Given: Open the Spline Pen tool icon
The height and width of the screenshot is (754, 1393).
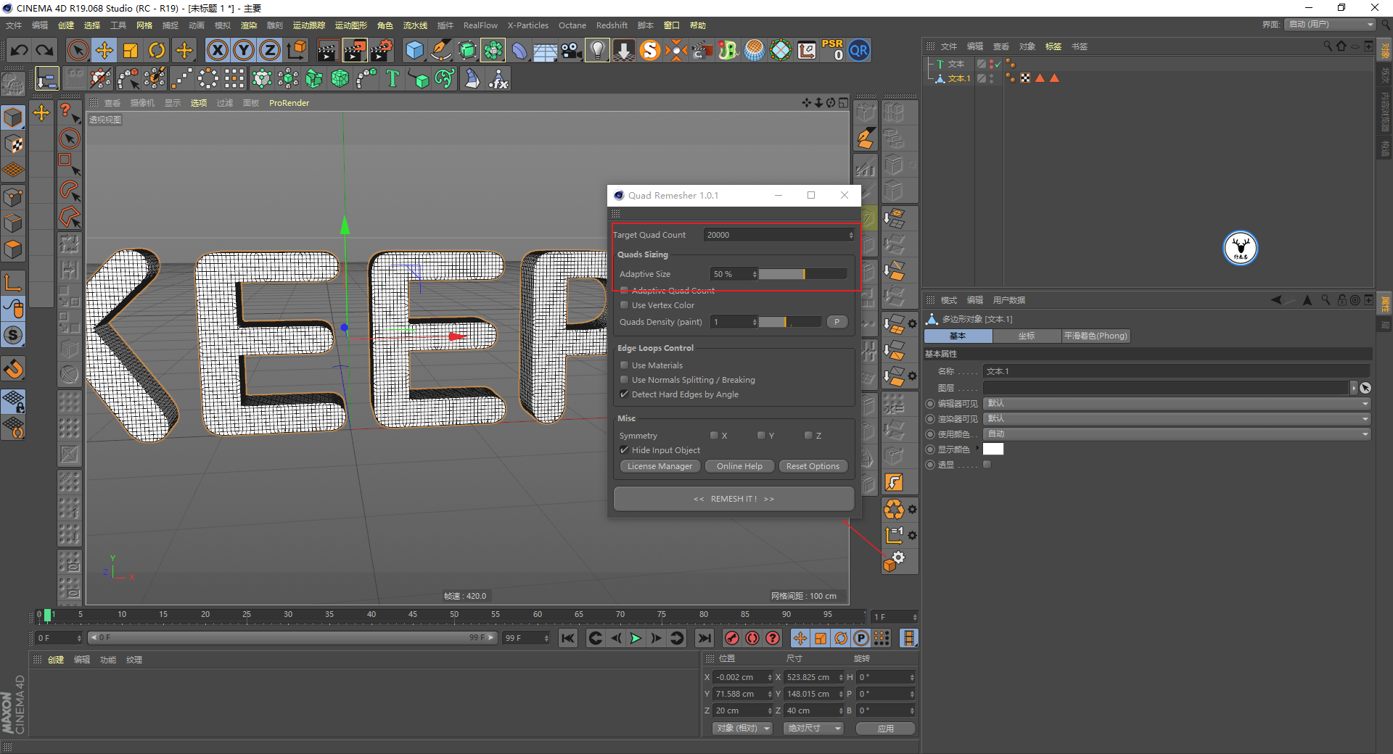Looking at the screenshot, I should (x=441, y=51).
